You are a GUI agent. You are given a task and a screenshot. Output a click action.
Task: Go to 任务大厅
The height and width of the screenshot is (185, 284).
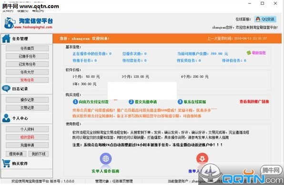[x=27, y=72]
